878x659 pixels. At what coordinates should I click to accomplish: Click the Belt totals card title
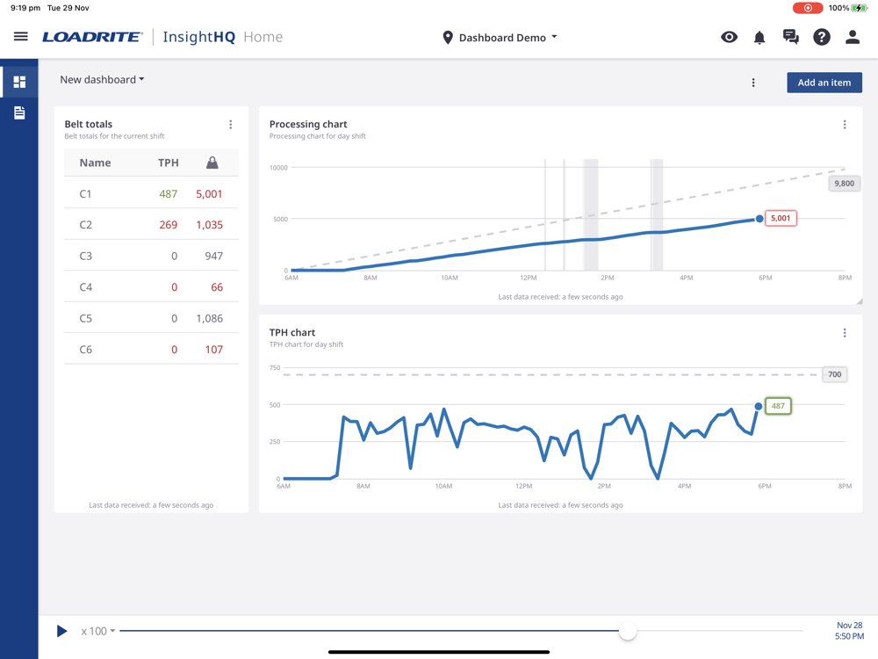pos(89,124)
